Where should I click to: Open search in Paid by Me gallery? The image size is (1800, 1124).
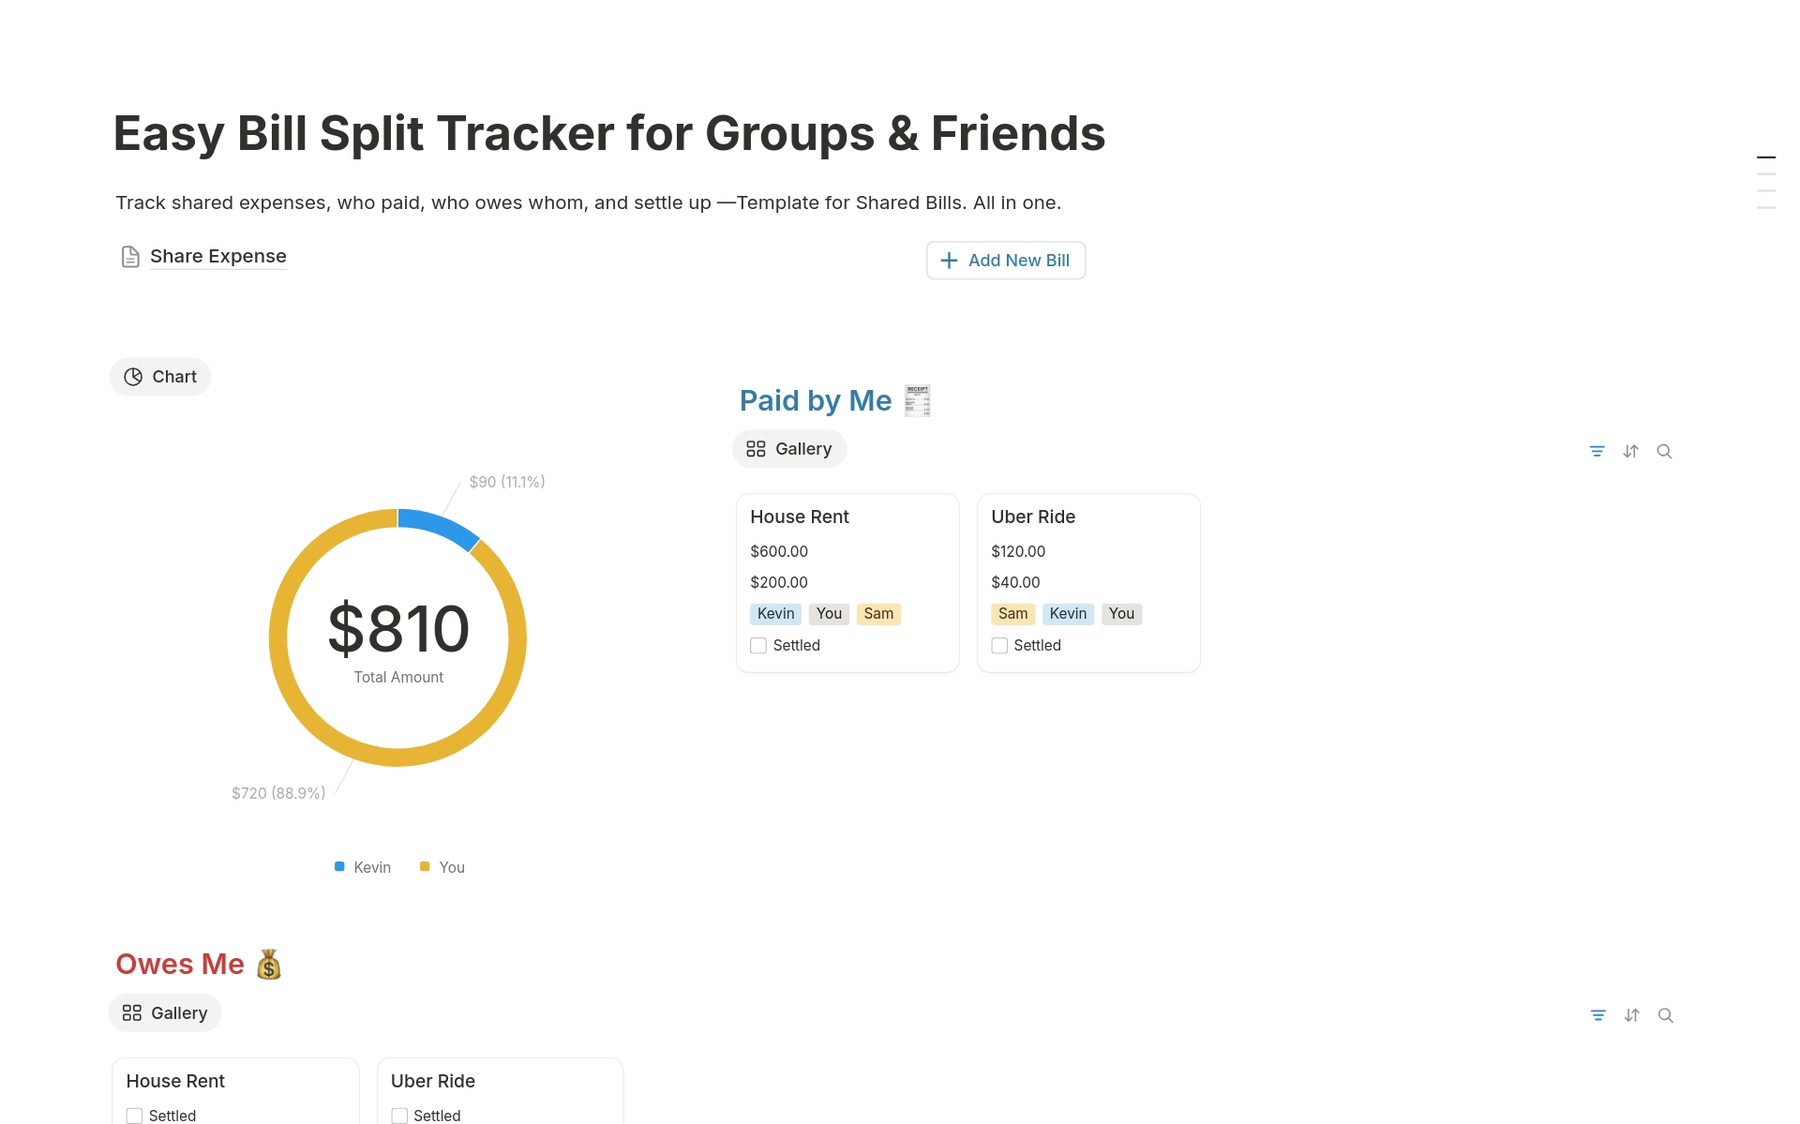click(x=1664, y=451)
